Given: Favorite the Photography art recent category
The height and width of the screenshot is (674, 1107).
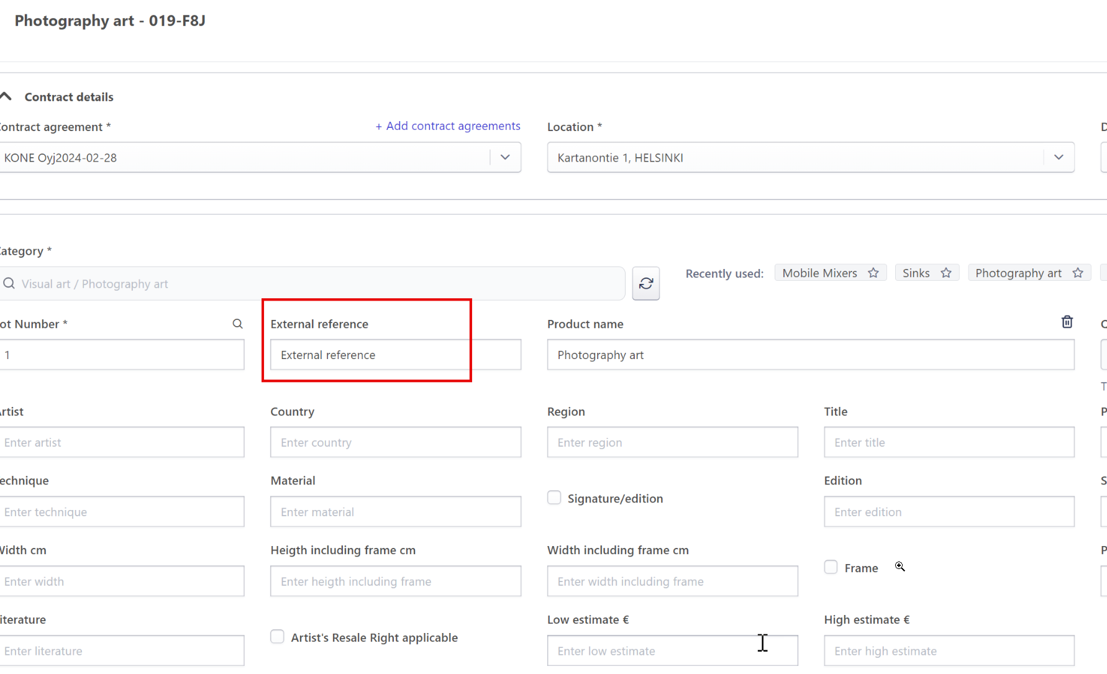Looking at the screenshot, I should [x=1078, y=273].
